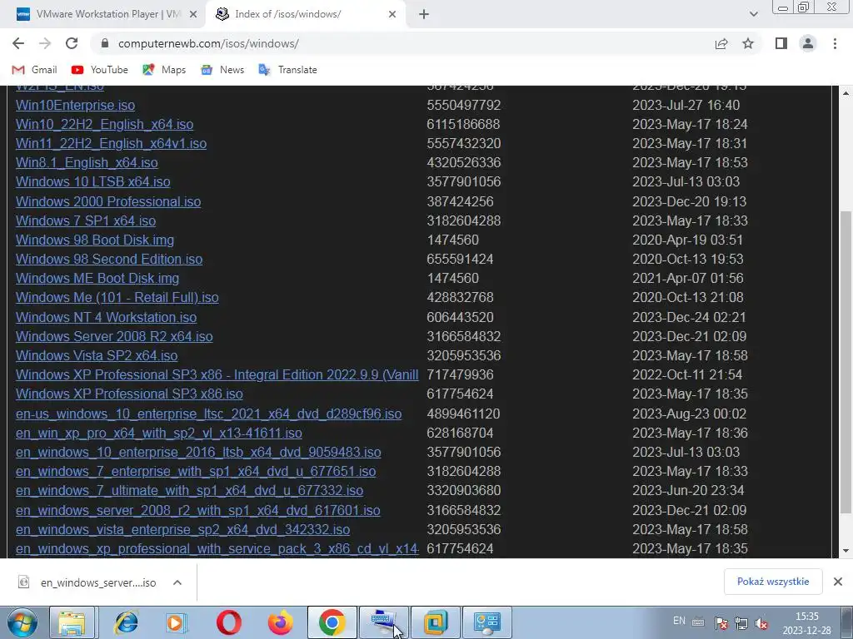The width and height of the screenshot is (853, 639).
Task: Select the Index of /isos/windows/ tab
Action: coord(305,14)
